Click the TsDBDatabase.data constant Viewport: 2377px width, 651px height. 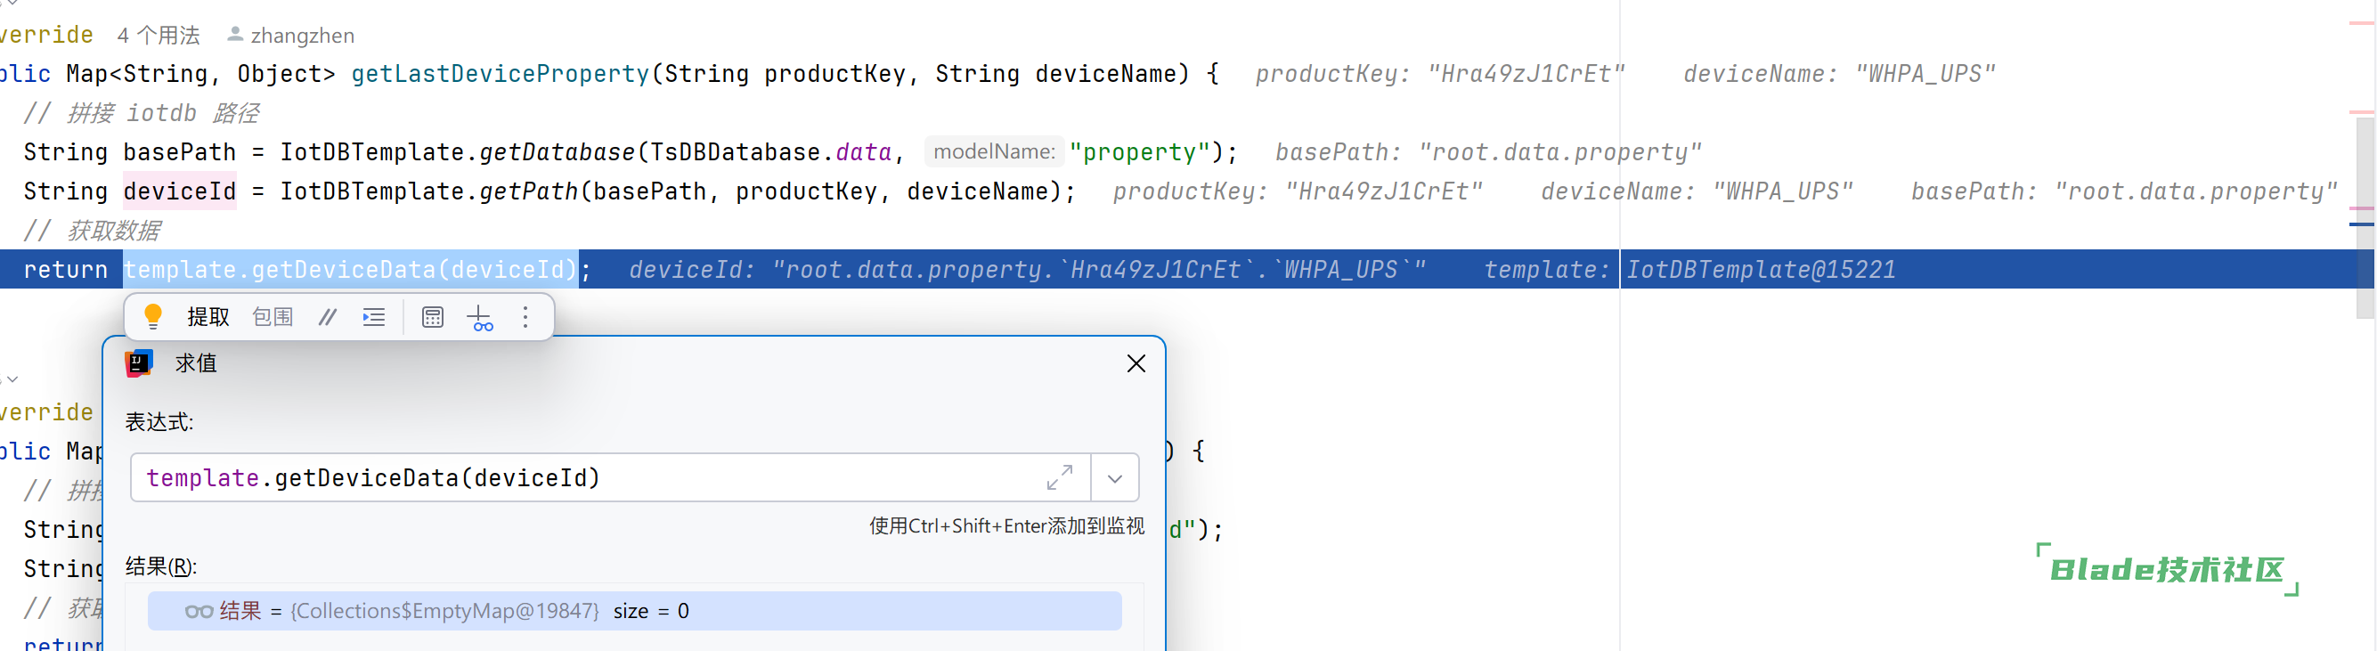pos(771,152)
